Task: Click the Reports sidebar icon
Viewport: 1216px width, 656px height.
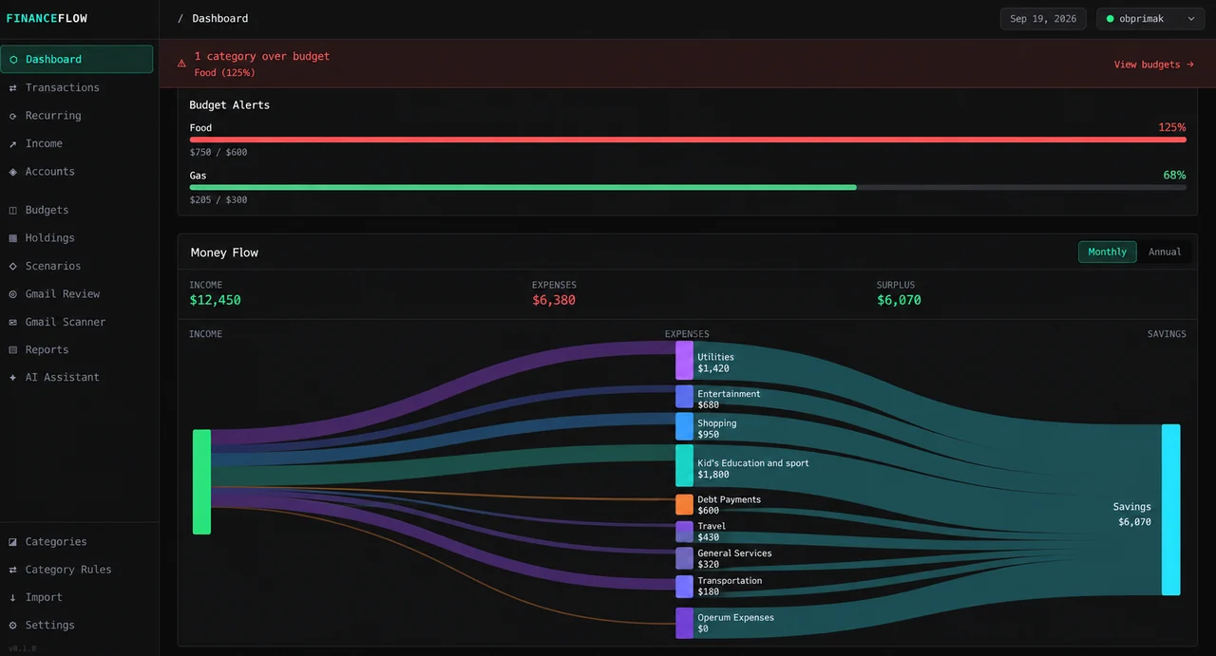Action: (x=13, y=349)
